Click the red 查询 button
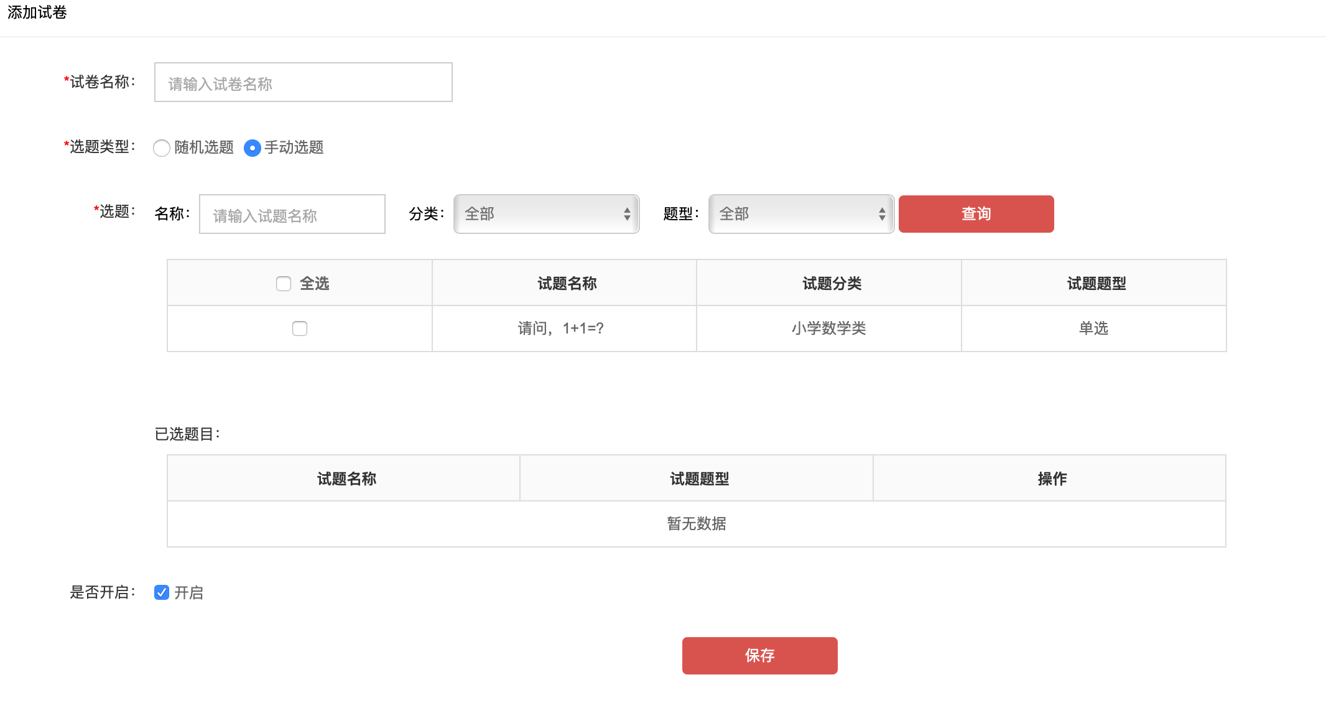1326x723 pixels. click(976, 214)
